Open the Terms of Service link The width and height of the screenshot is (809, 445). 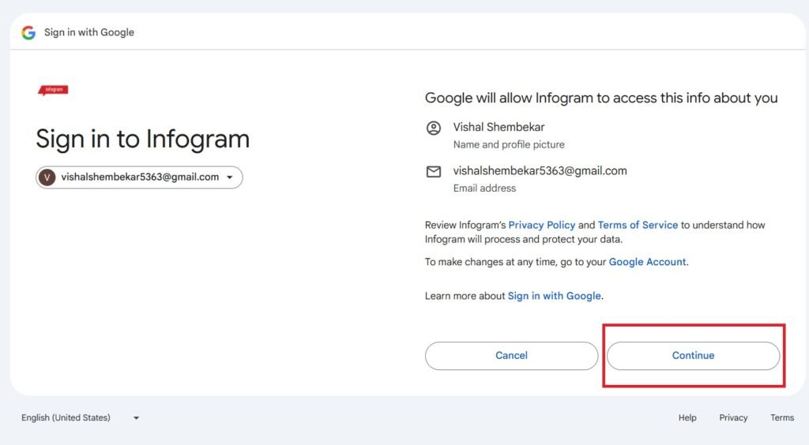(638, 225)
